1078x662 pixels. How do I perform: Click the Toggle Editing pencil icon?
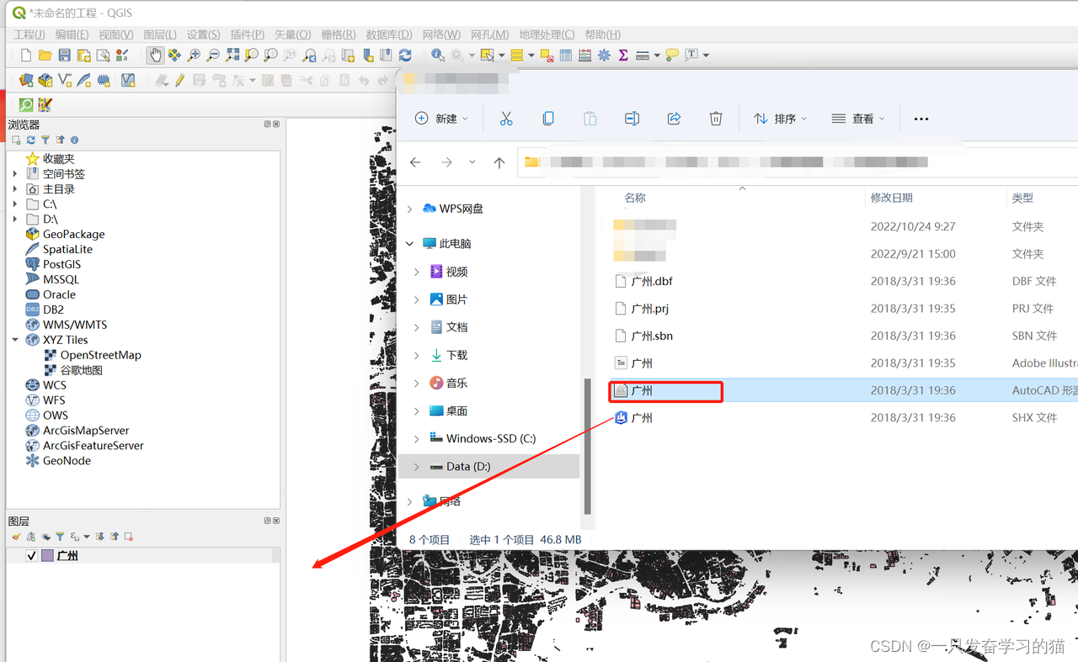180,81
